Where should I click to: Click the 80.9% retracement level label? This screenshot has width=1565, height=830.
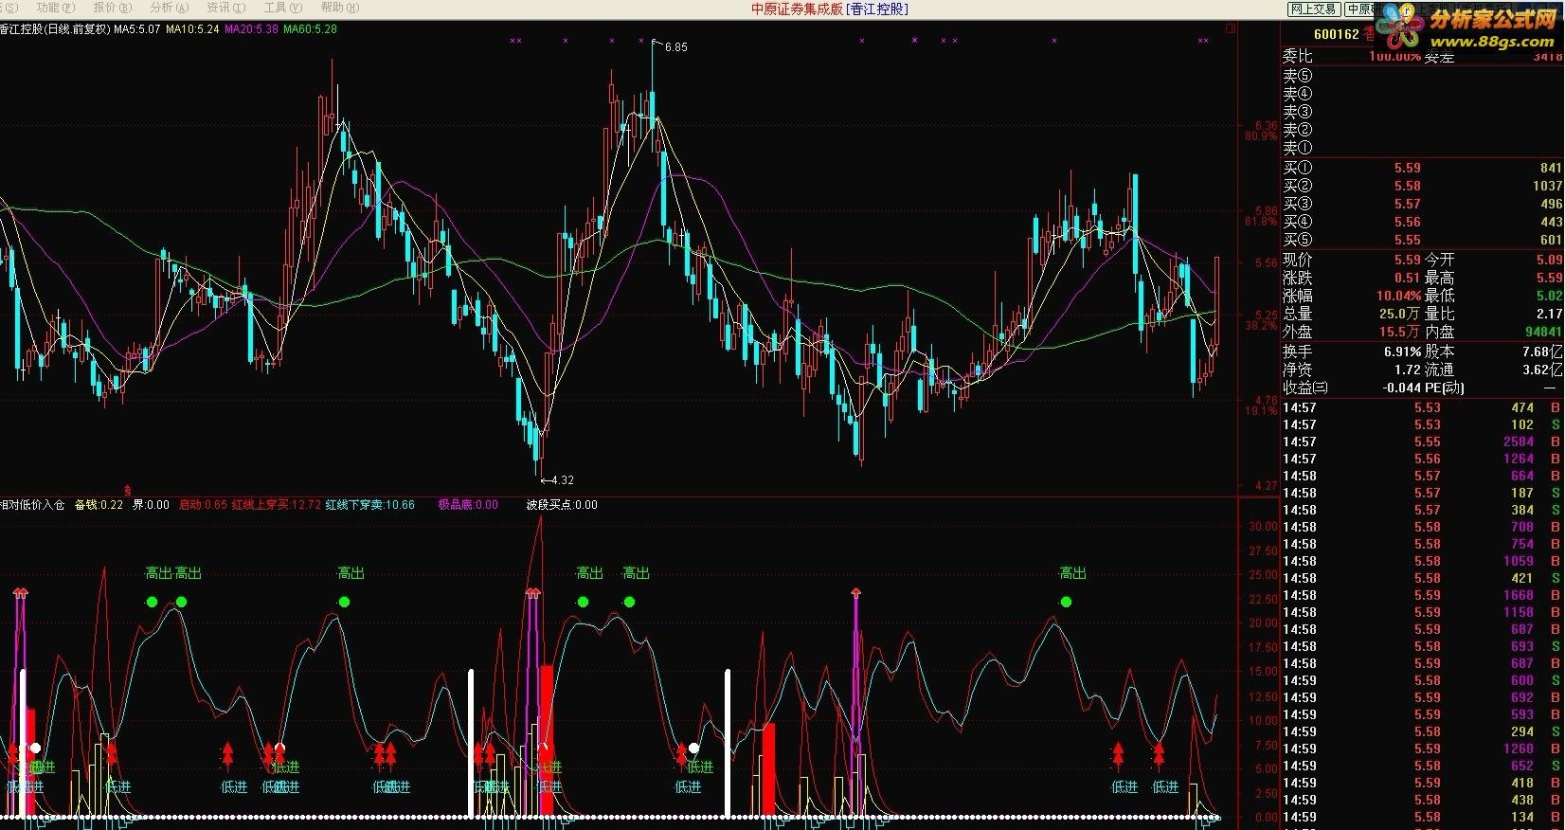click(x=1261, y=136)
